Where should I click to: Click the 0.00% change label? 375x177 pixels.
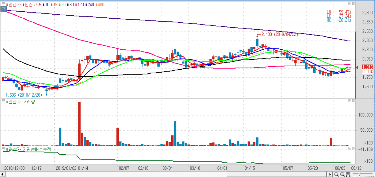click(367, 72)
